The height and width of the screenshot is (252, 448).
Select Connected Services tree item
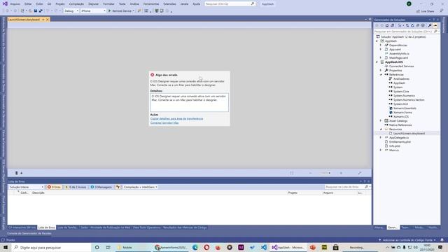401,66
